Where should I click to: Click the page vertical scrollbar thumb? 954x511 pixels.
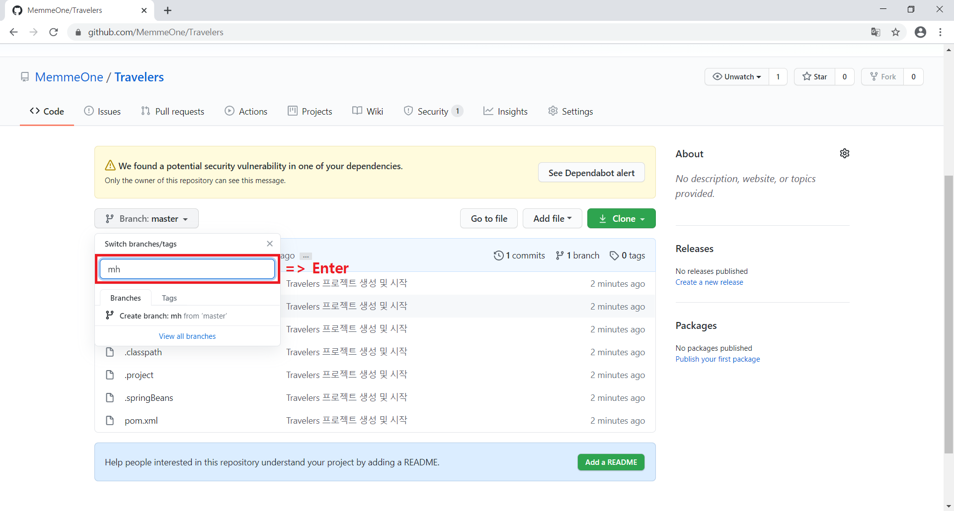pos(949,314)
